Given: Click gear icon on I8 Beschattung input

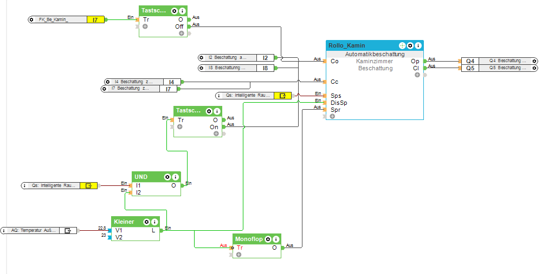Looking at the screenshot, I should point(201,68).
